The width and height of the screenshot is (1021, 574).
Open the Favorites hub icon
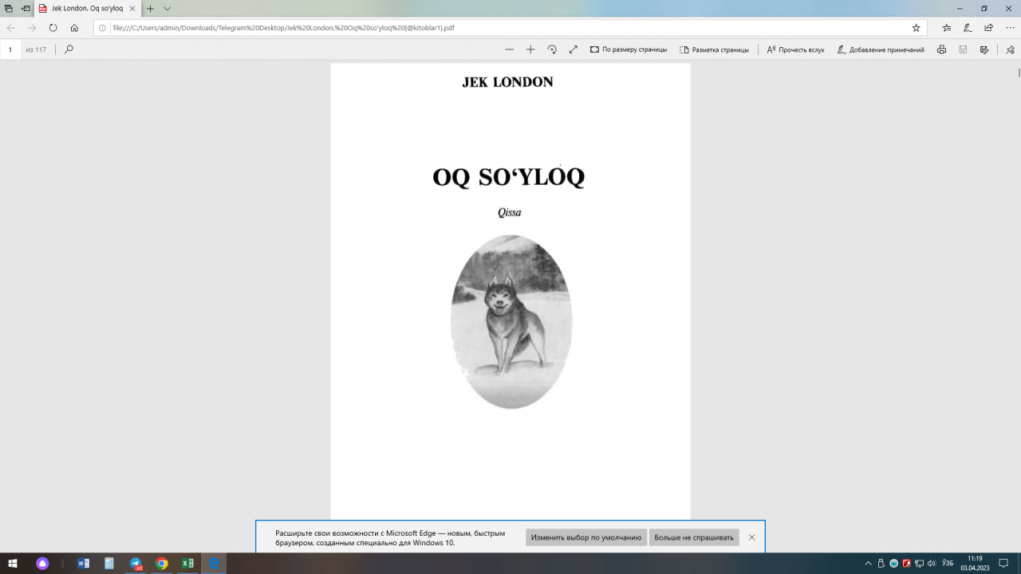(947, 27)
